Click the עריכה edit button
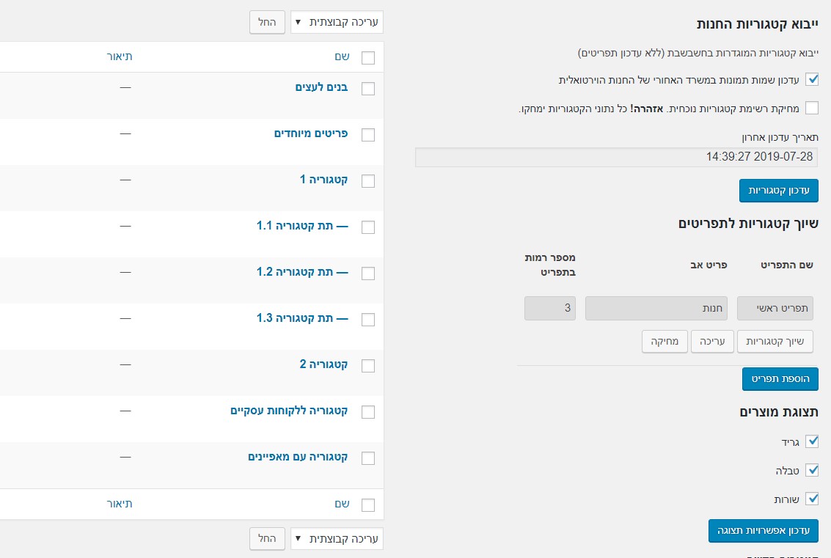The image size is (831, 558). (x=711, y=342)
